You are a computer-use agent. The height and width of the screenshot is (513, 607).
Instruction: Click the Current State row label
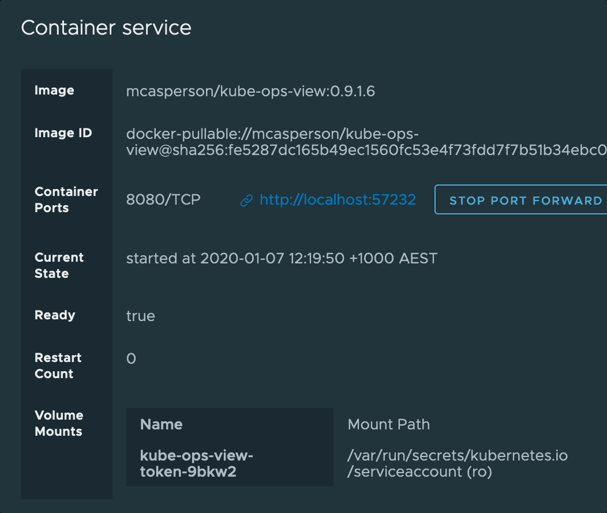59,265
